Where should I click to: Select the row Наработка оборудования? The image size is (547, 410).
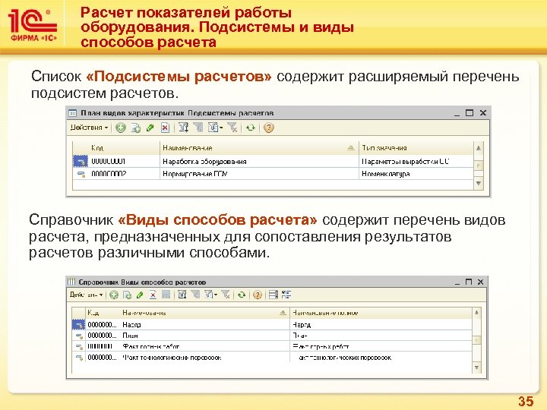[x=273, y=162]
